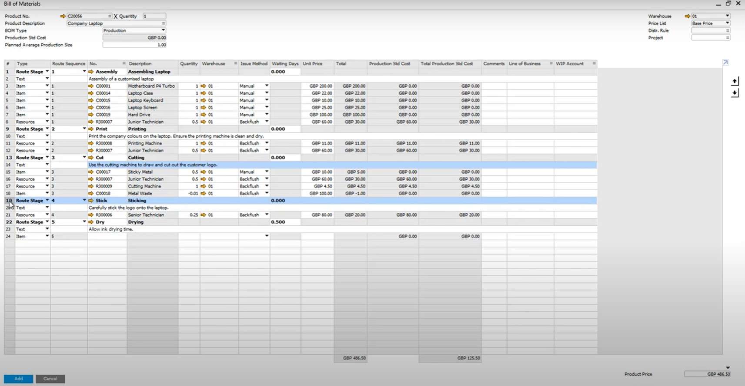Click warehouse link arrow in Senior Technician row
The height and width of the screenshot is (386, 745).
point(203,215)
